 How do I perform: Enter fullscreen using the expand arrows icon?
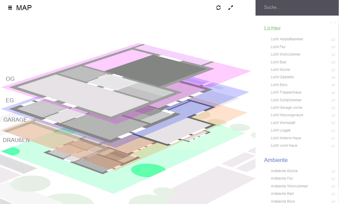[231, 7]
